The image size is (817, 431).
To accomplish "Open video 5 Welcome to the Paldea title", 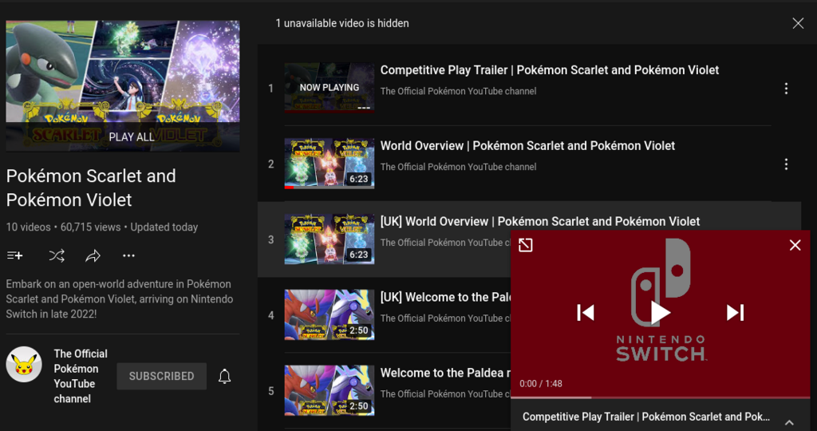I will 445,374.
